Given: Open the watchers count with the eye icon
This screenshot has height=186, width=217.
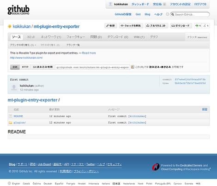Looking at the screenshot, I should click(x=198, y=26).
